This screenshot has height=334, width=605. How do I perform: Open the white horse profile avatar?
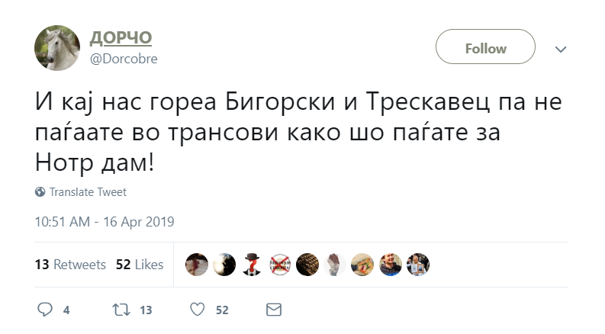(x=57, y=48)
